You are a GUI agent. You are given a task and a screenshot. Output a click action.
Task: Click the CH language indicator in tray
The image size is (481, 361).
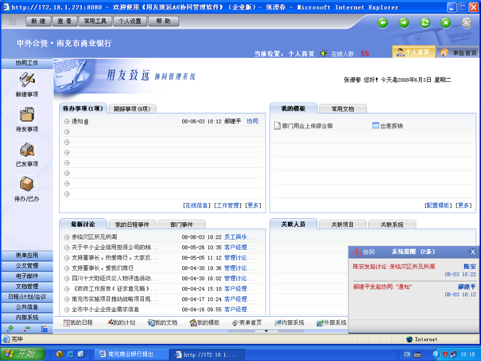(407, 354)
